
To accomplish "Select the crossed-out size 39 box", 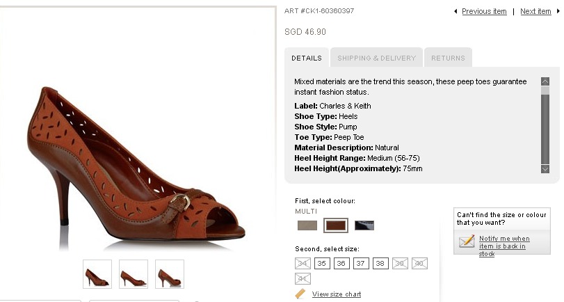I will (400, 263).
